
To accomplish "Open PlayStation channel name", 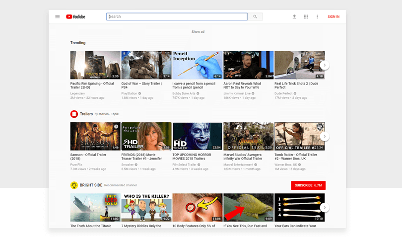I will (129, 93).
